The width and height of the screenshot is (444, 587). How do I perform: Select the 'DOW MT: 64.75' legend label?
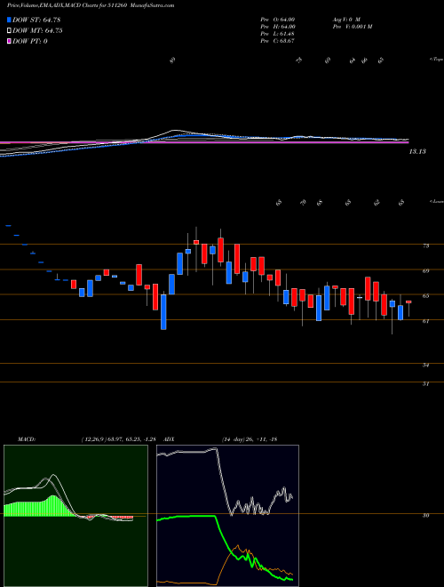37,31
